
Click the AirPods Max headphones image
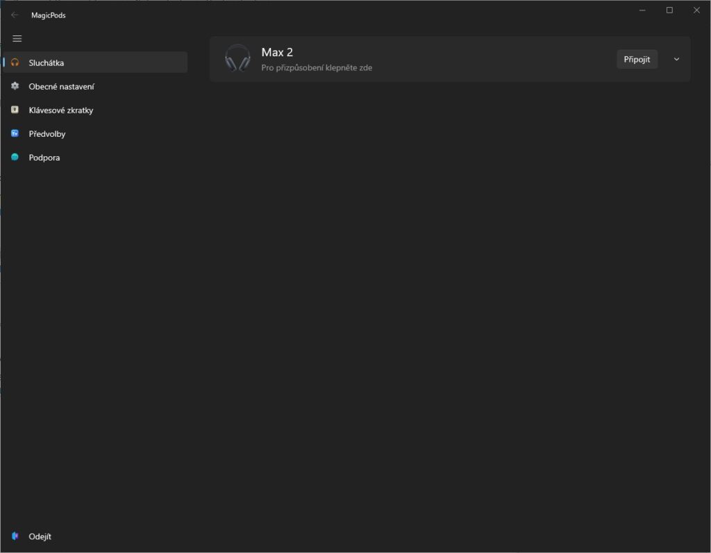tap(237, 58)
